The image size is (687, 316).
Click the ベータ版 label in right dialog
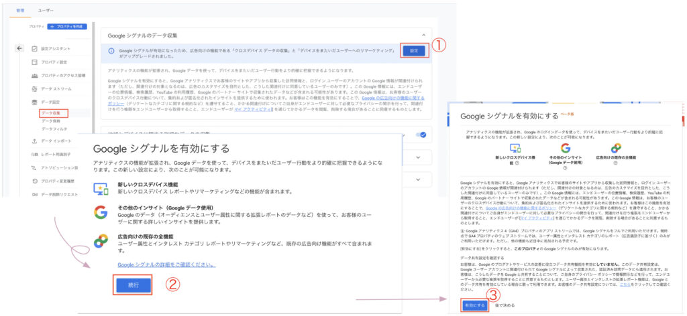(x=568, y=114)
